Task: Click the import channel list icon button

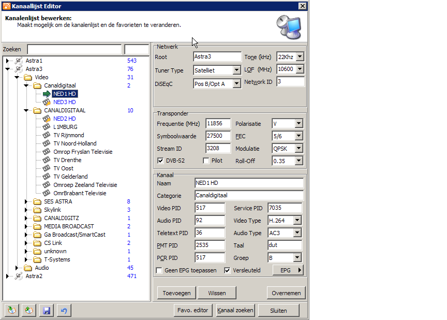Action: [x=12, y=310]
